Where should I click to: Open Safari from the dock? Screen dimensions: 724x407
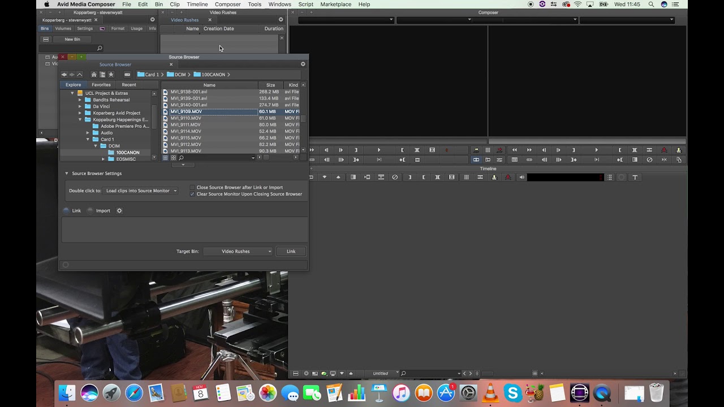point(133,392)
